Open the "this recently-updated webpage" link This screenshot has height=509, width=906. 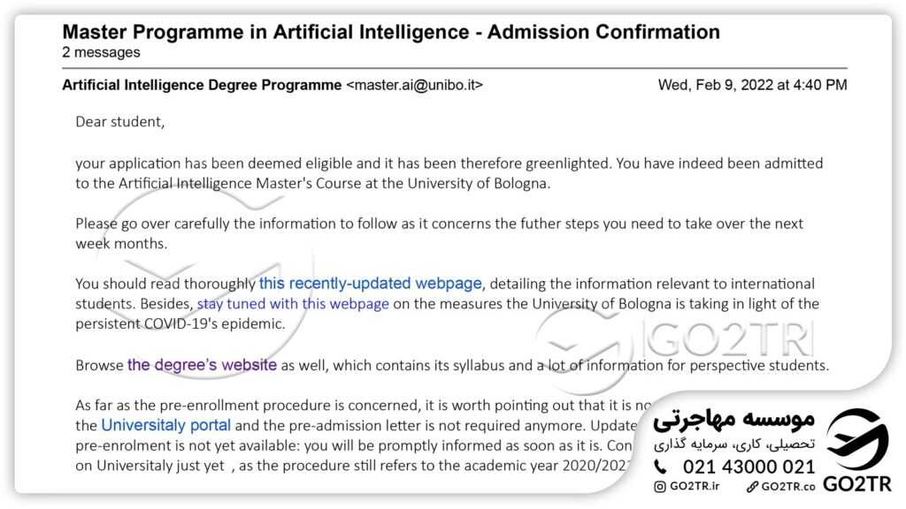click(x=371, y=284)
